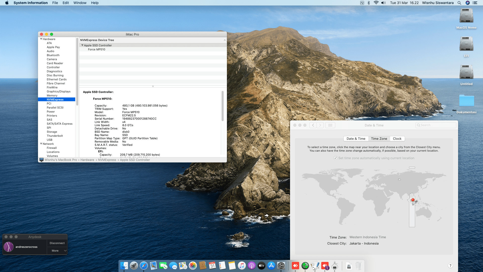The image size is (483, 272).
Task: Open Contacts from the Dock
Action: [x=203, y=265]
